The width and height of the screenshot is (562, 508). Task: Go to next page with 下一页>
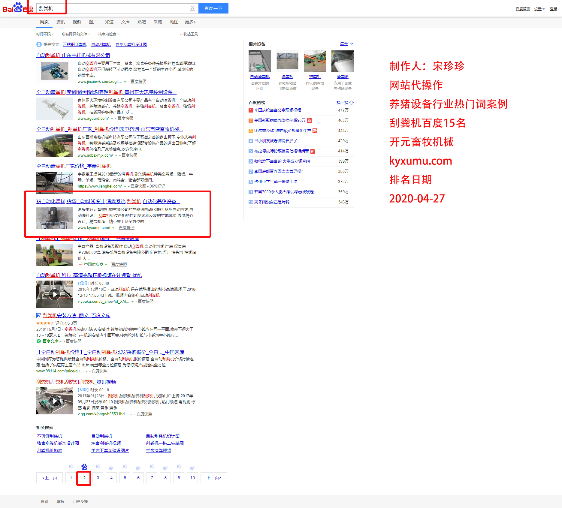click(214, 478)
